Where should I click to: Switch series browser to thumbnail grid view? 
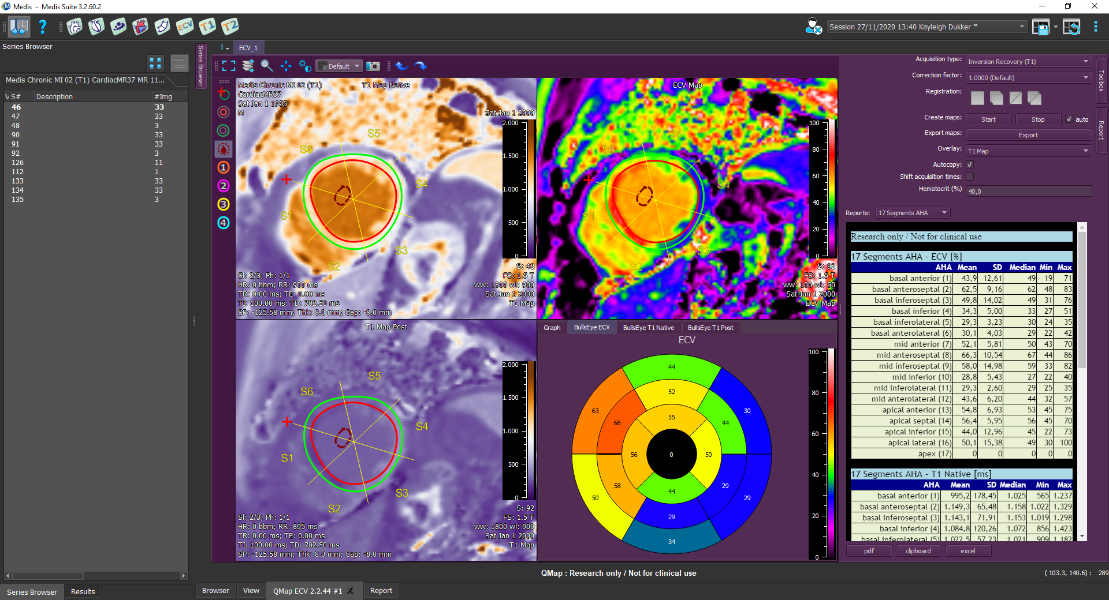point(155,63)
